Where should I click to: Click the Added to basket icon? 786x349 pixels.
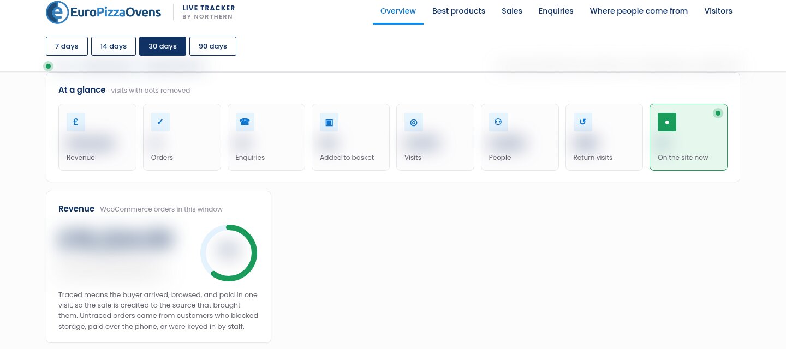pos(329,122)
